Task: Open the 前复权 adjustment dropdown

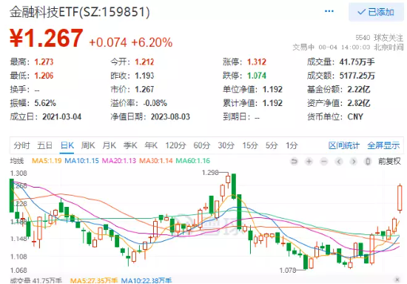Action: [x=389, y=162]
